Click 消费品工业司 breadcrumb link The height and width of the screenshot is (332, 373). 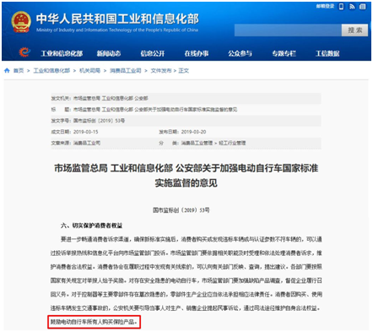(x=126, y=70)
